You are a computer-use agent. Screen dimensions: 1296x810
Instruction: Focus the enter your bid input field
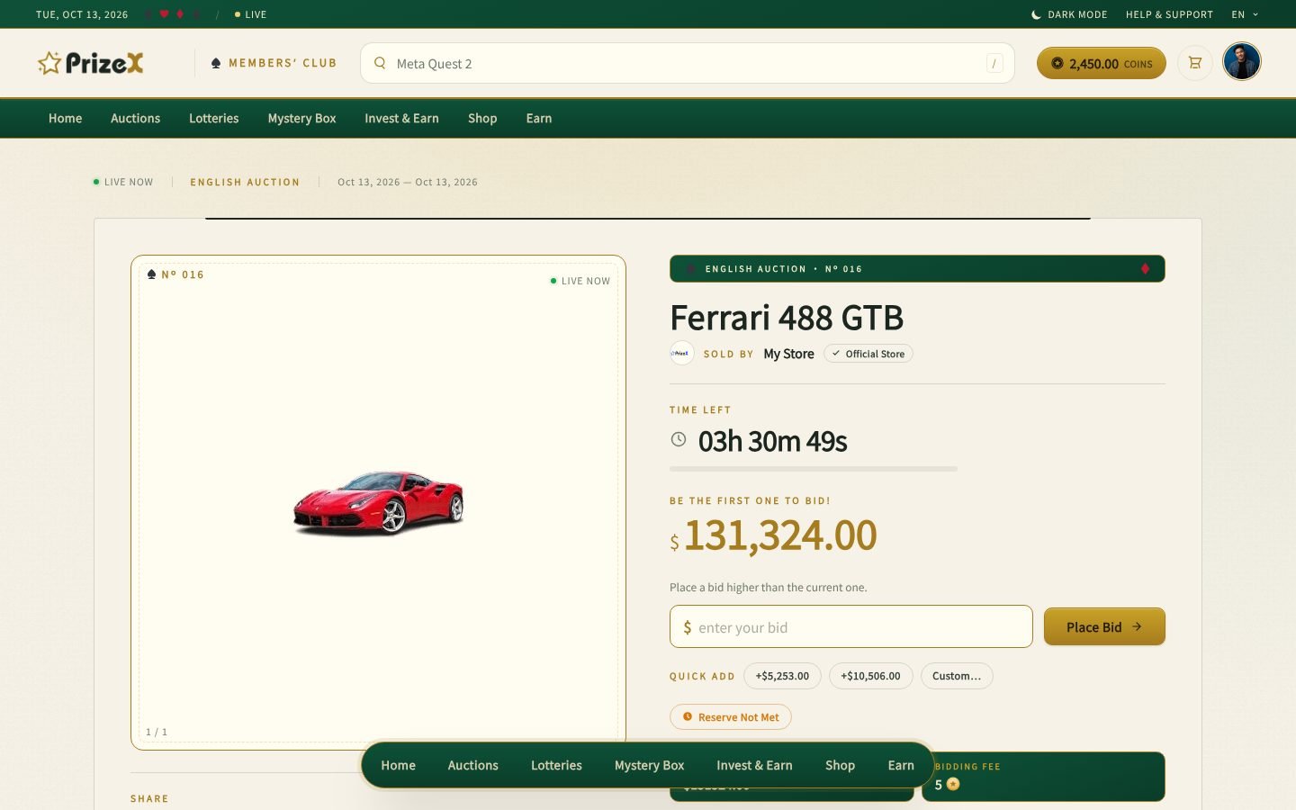click(x=851, y=626)
